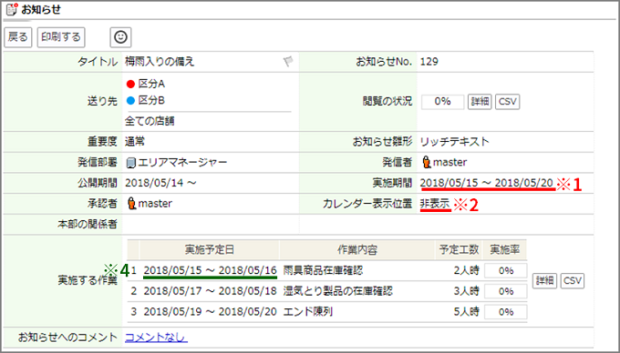Viewport: 620px width, 353px height.
Task: Click the 印刷する print button
Action: click(61, 37)
